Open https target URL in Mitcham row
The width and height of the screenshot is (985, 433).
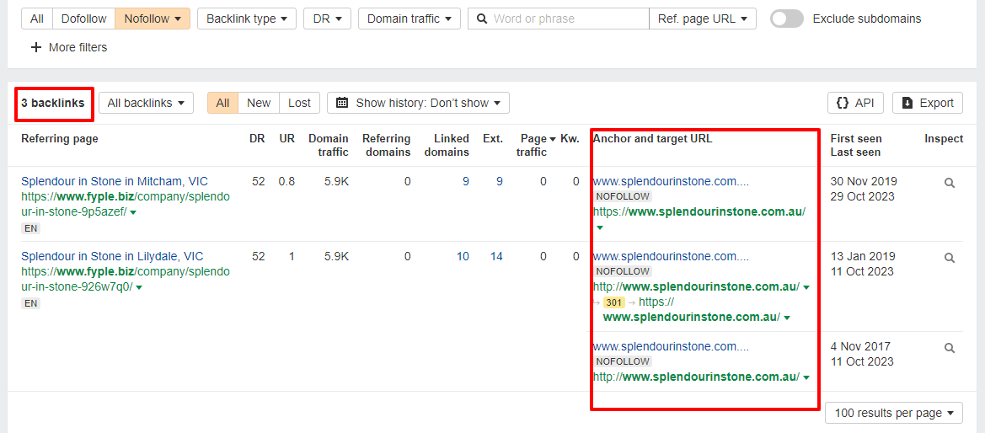click(699, 211)
